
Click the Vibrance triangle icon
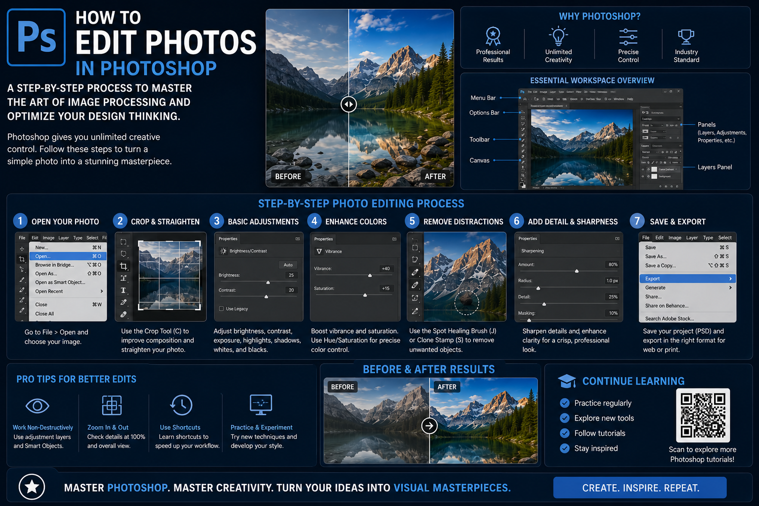319,252
